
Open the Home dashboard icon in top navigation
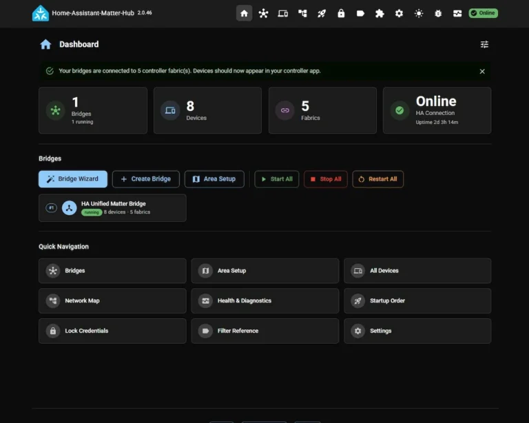(244, 13)
